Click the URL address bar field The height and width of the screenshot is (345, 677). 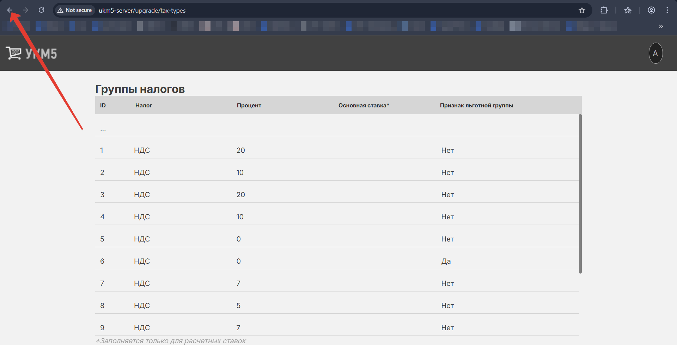(317, 10)
